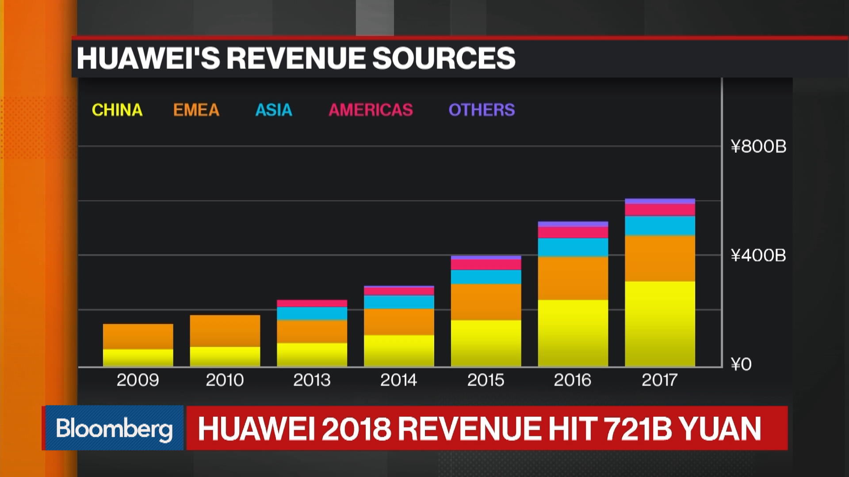Select the orange EMEA segment of the 2017 bar

(660, 258)
